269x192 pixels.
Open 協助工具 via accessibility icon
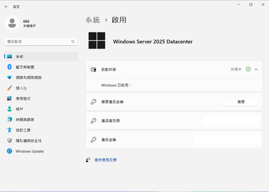(9, 130)
